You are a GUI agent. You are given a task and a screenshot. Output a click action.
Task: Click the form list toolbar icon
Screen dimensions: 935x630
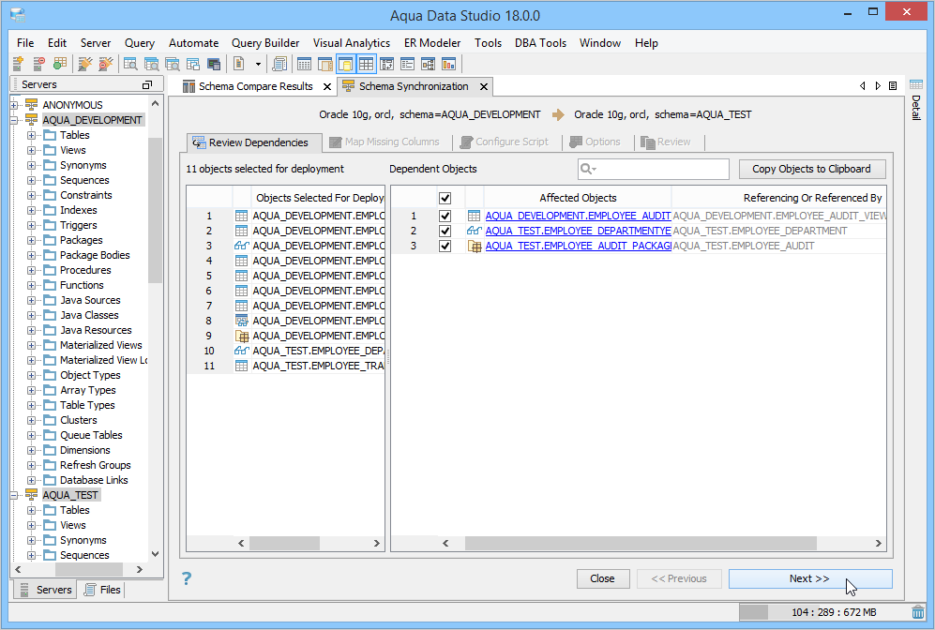coord(407,64)
